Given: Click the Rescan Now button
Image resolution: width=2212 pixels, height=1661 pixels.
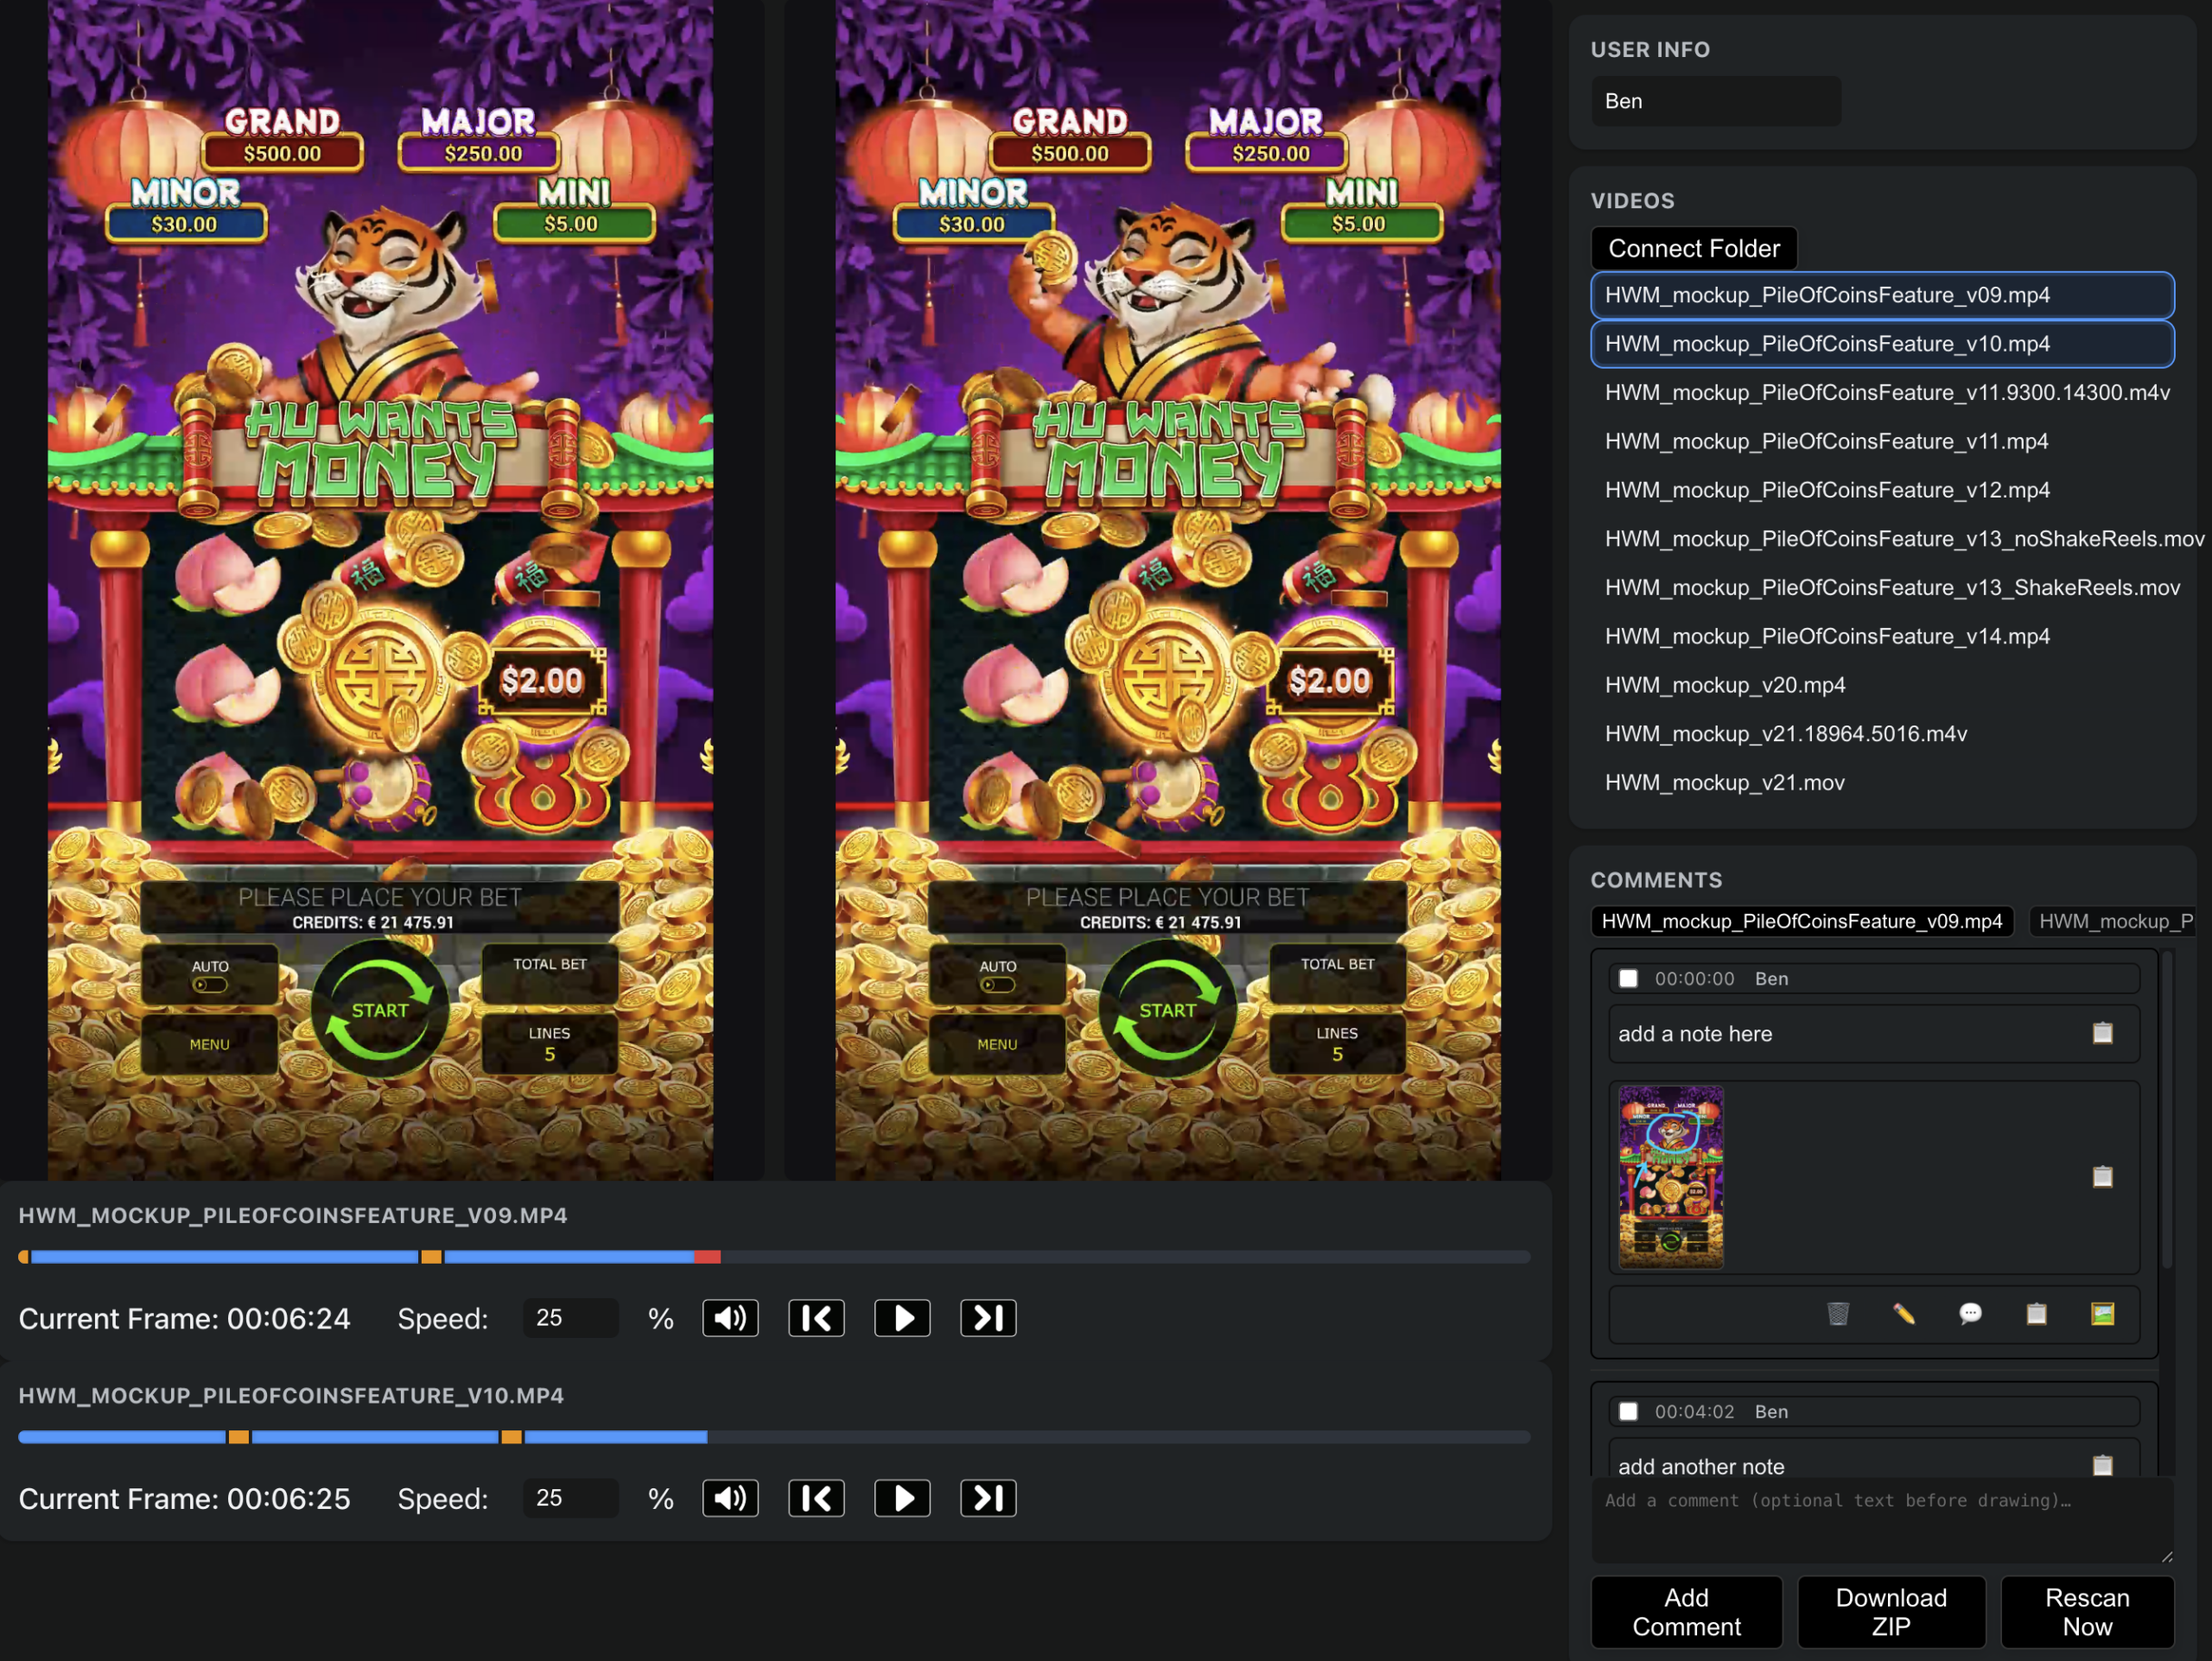Looking at the screenshot, I should [2087, 1612].
